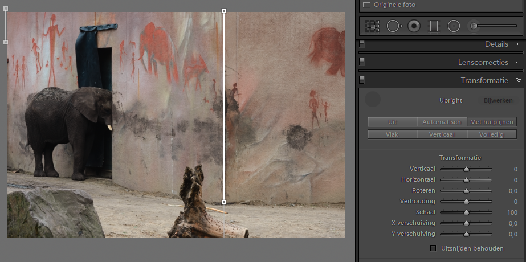Click the Verticaal upright mode button
Image resolution: width=526 pixels, height=262 pixels.
point(442,134)
